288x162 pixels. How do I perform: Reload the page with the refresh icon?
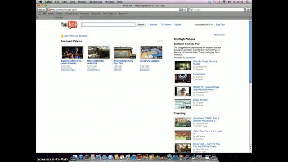click(185, 10)
